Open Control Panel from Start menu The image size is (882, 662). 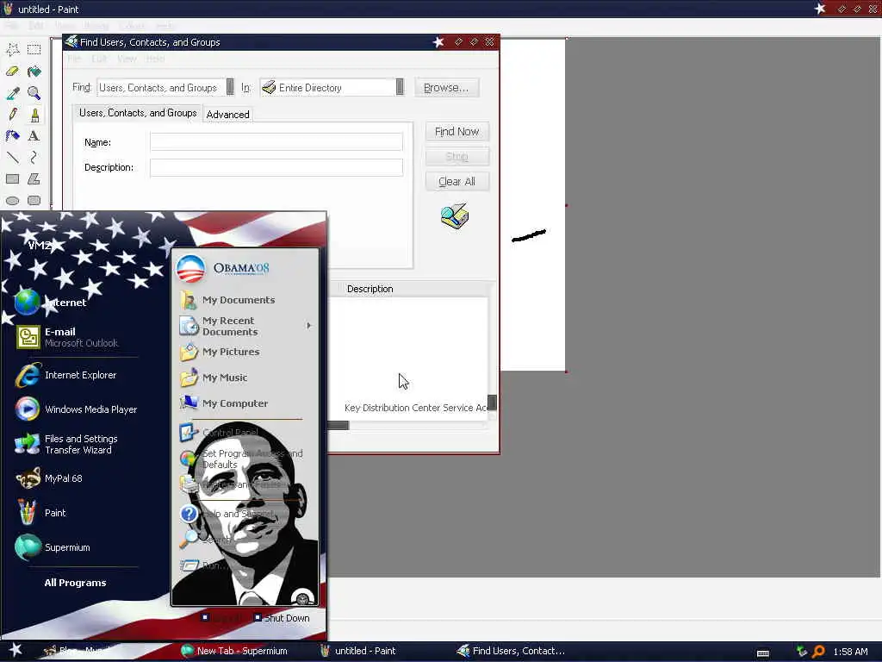click(x=220, y=433)
